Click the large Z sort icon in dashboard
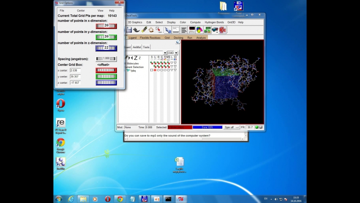 136,58
